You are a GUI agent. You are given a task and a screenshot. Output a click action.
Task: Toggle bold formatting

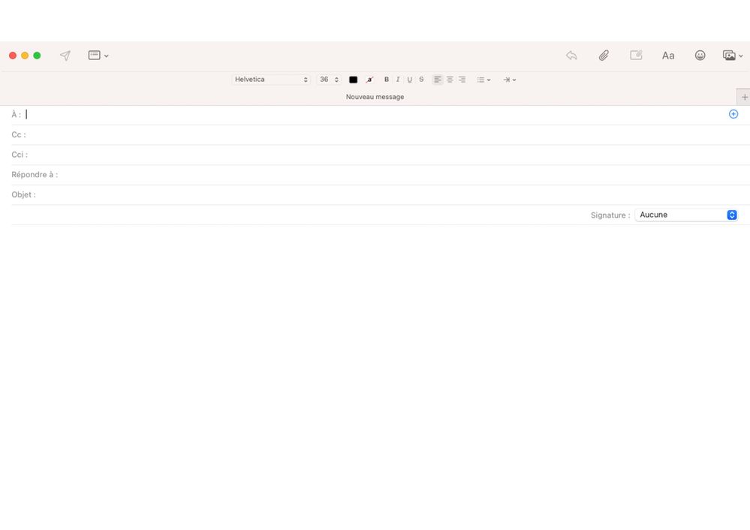(387, 80)
